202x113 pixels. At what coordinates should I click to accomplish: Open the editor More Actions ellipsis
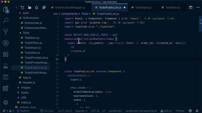[x=198, y=8]
